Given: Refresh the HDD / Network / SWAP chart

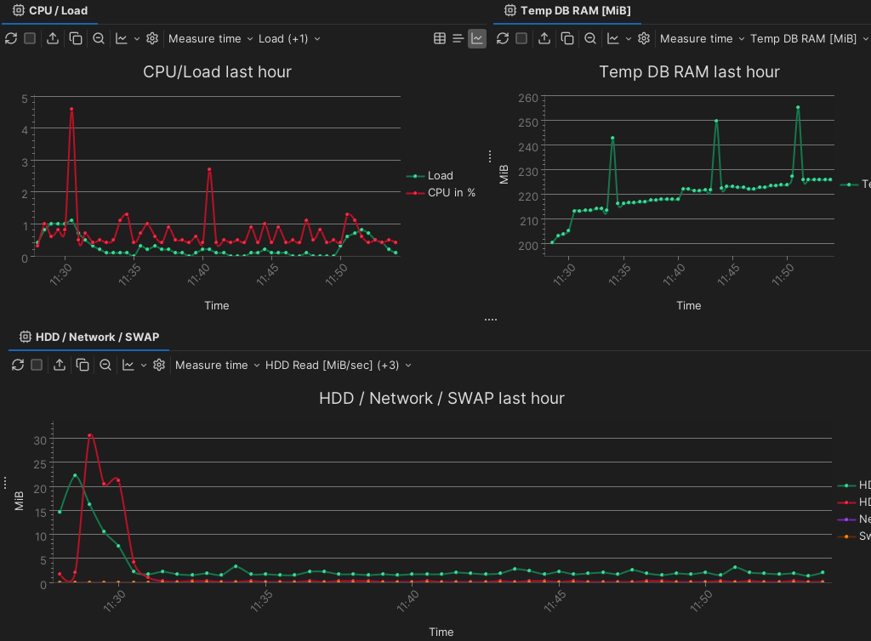Looking at the screenshot, I should tap(18, 365).
